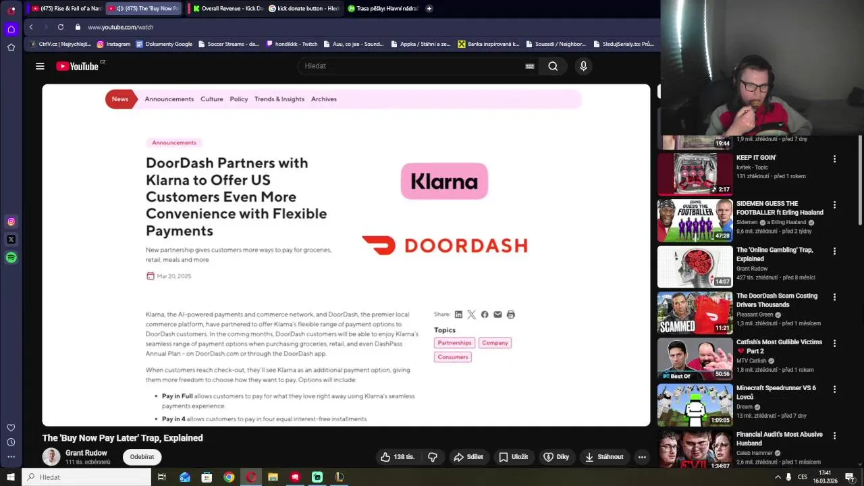Open 'The Online Gambling Trap, Explained' title

[x=774, y=254]
